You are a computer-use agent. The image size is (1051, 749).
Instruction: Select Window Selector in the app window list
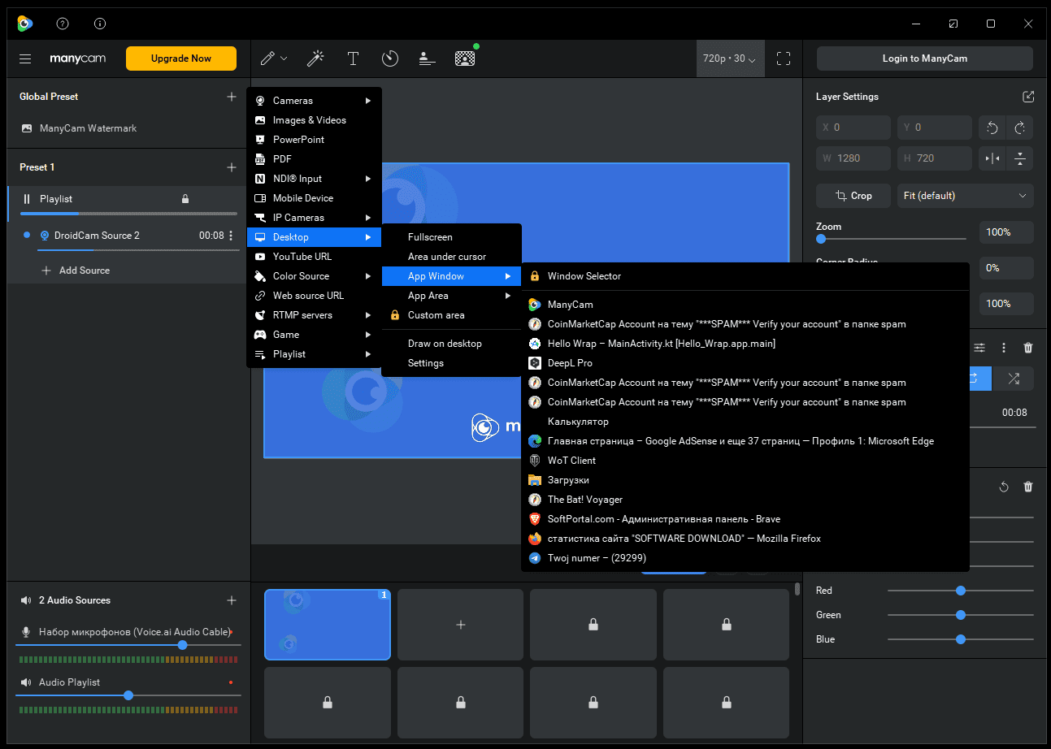tap(745, 276)
